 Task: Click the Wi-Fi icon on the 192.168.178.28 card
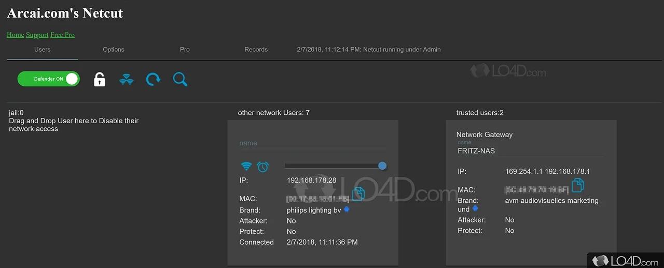coord(246,167)
